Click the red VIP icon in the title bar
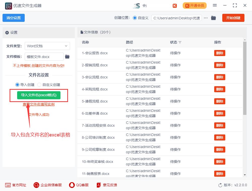The width and height of the screenshot is (252, 191). pos(175,5)
